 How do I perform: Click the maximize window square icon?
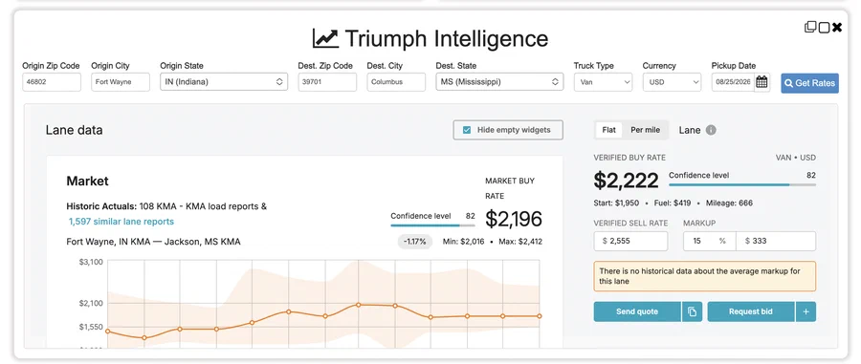(x=824, y=28)
